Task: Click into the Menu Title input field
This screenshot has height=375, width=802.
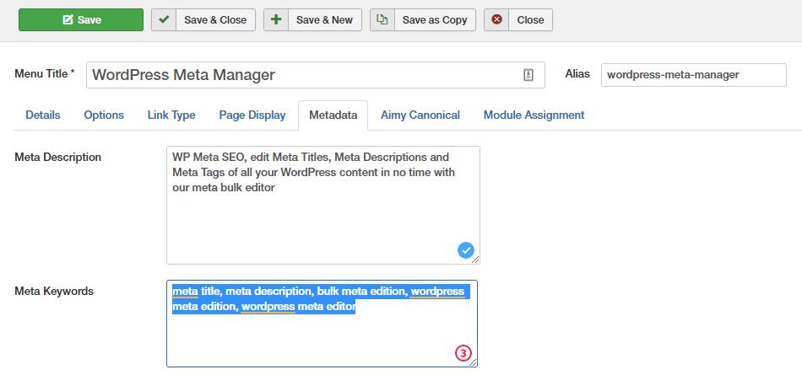Action: pos(316,75)
